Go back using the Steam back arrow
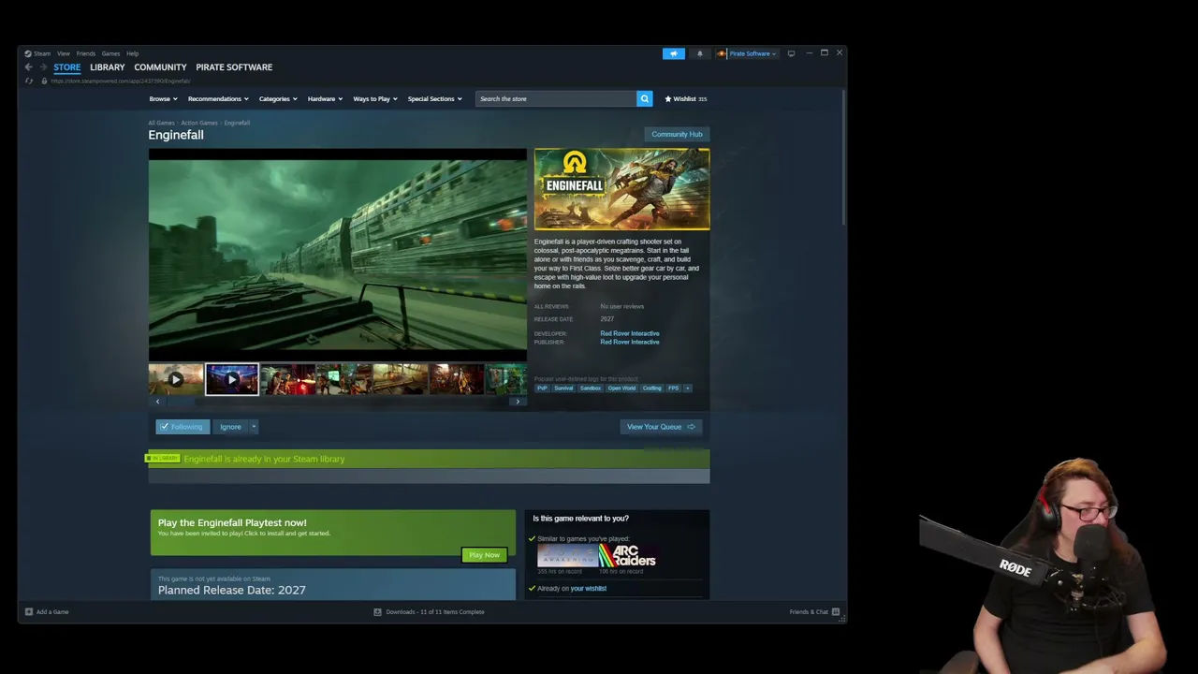1198x674 pixels. click(29, 67)
